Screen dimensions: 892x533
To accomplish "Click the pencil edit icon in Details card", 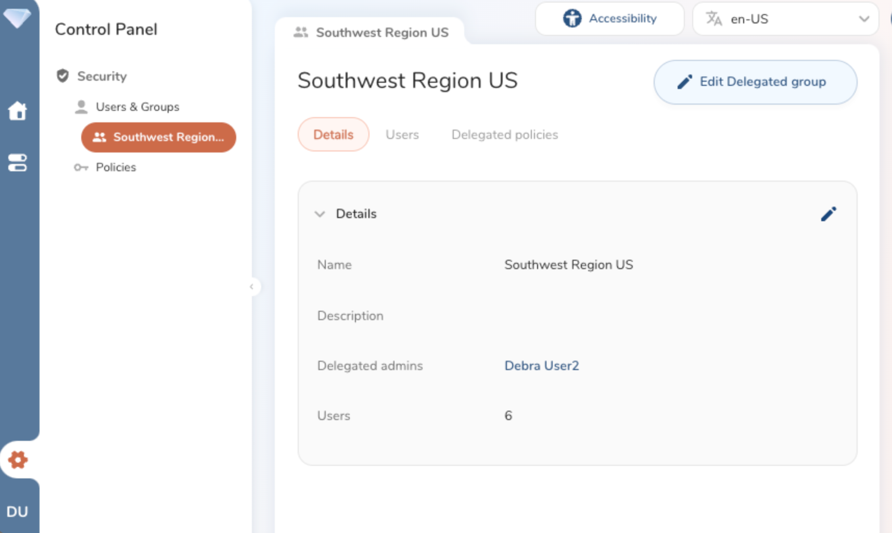I will coord(828,214).
